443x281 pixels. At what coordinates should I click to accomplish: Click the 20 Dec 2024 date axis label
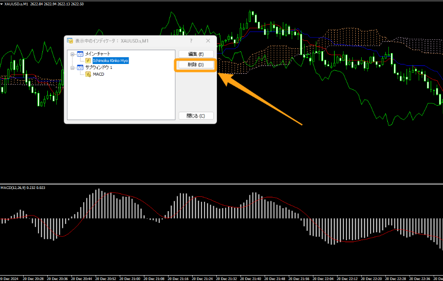coord(9,279)
